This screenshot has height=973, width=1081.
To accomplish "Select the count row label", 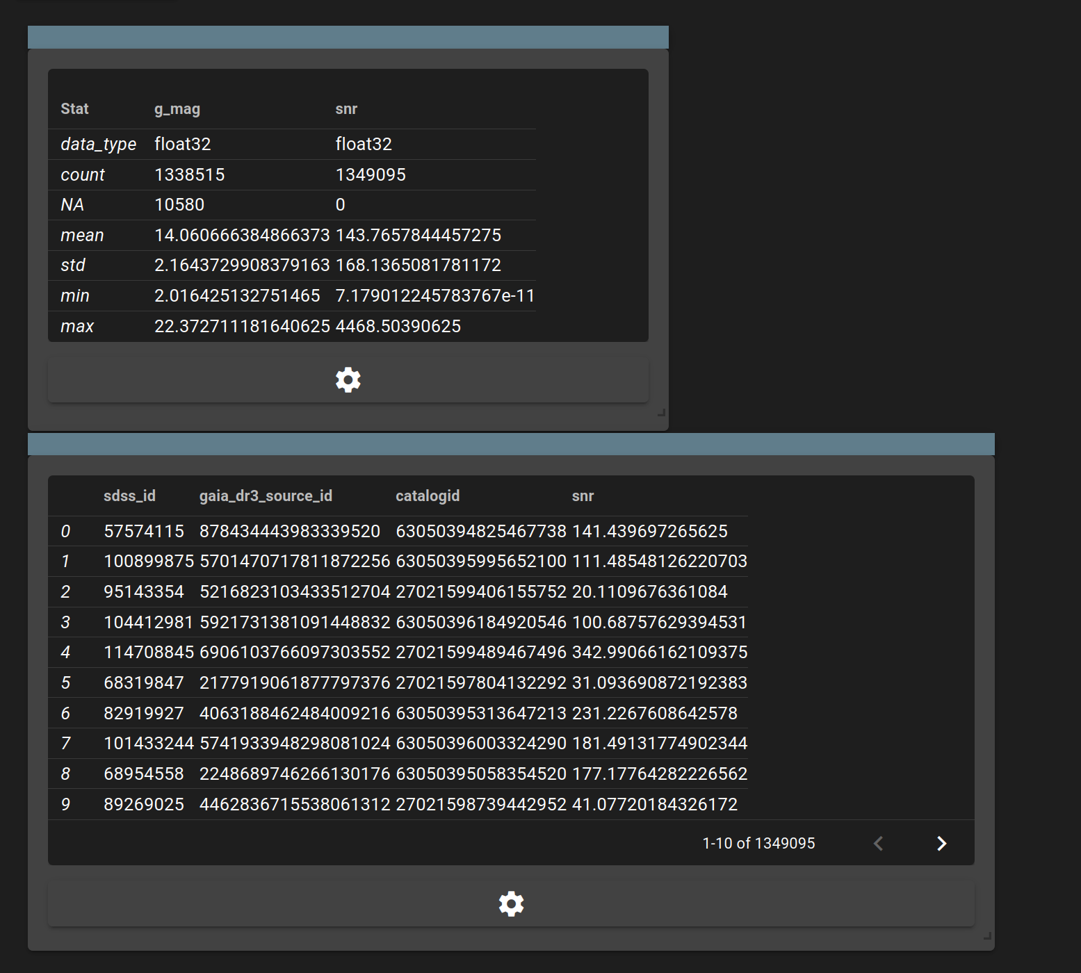I will point(83,174).
